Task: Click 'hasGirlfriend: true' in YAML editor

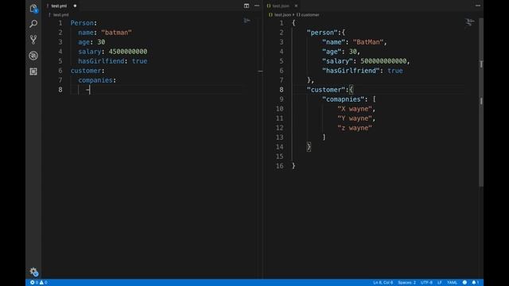Action: coord(113,61)
